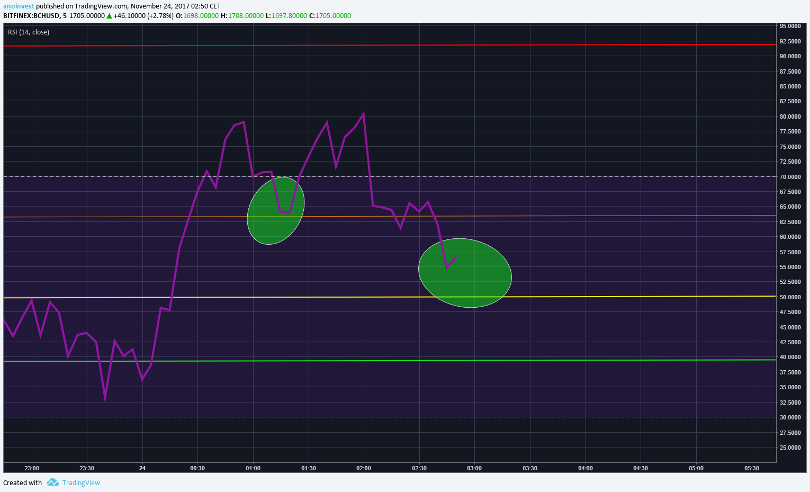Click the 75.0000 scale label
810x492 pixels.
click(790, 147)
